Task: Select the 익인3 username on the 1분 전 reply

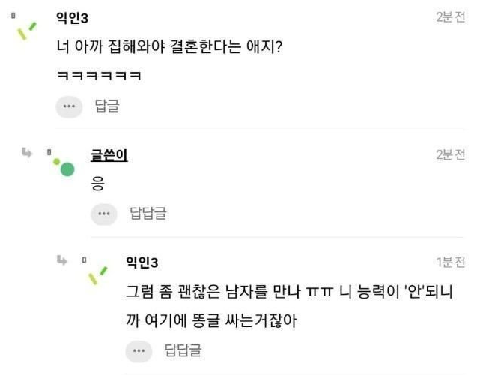Action: (x=142, y=262)
